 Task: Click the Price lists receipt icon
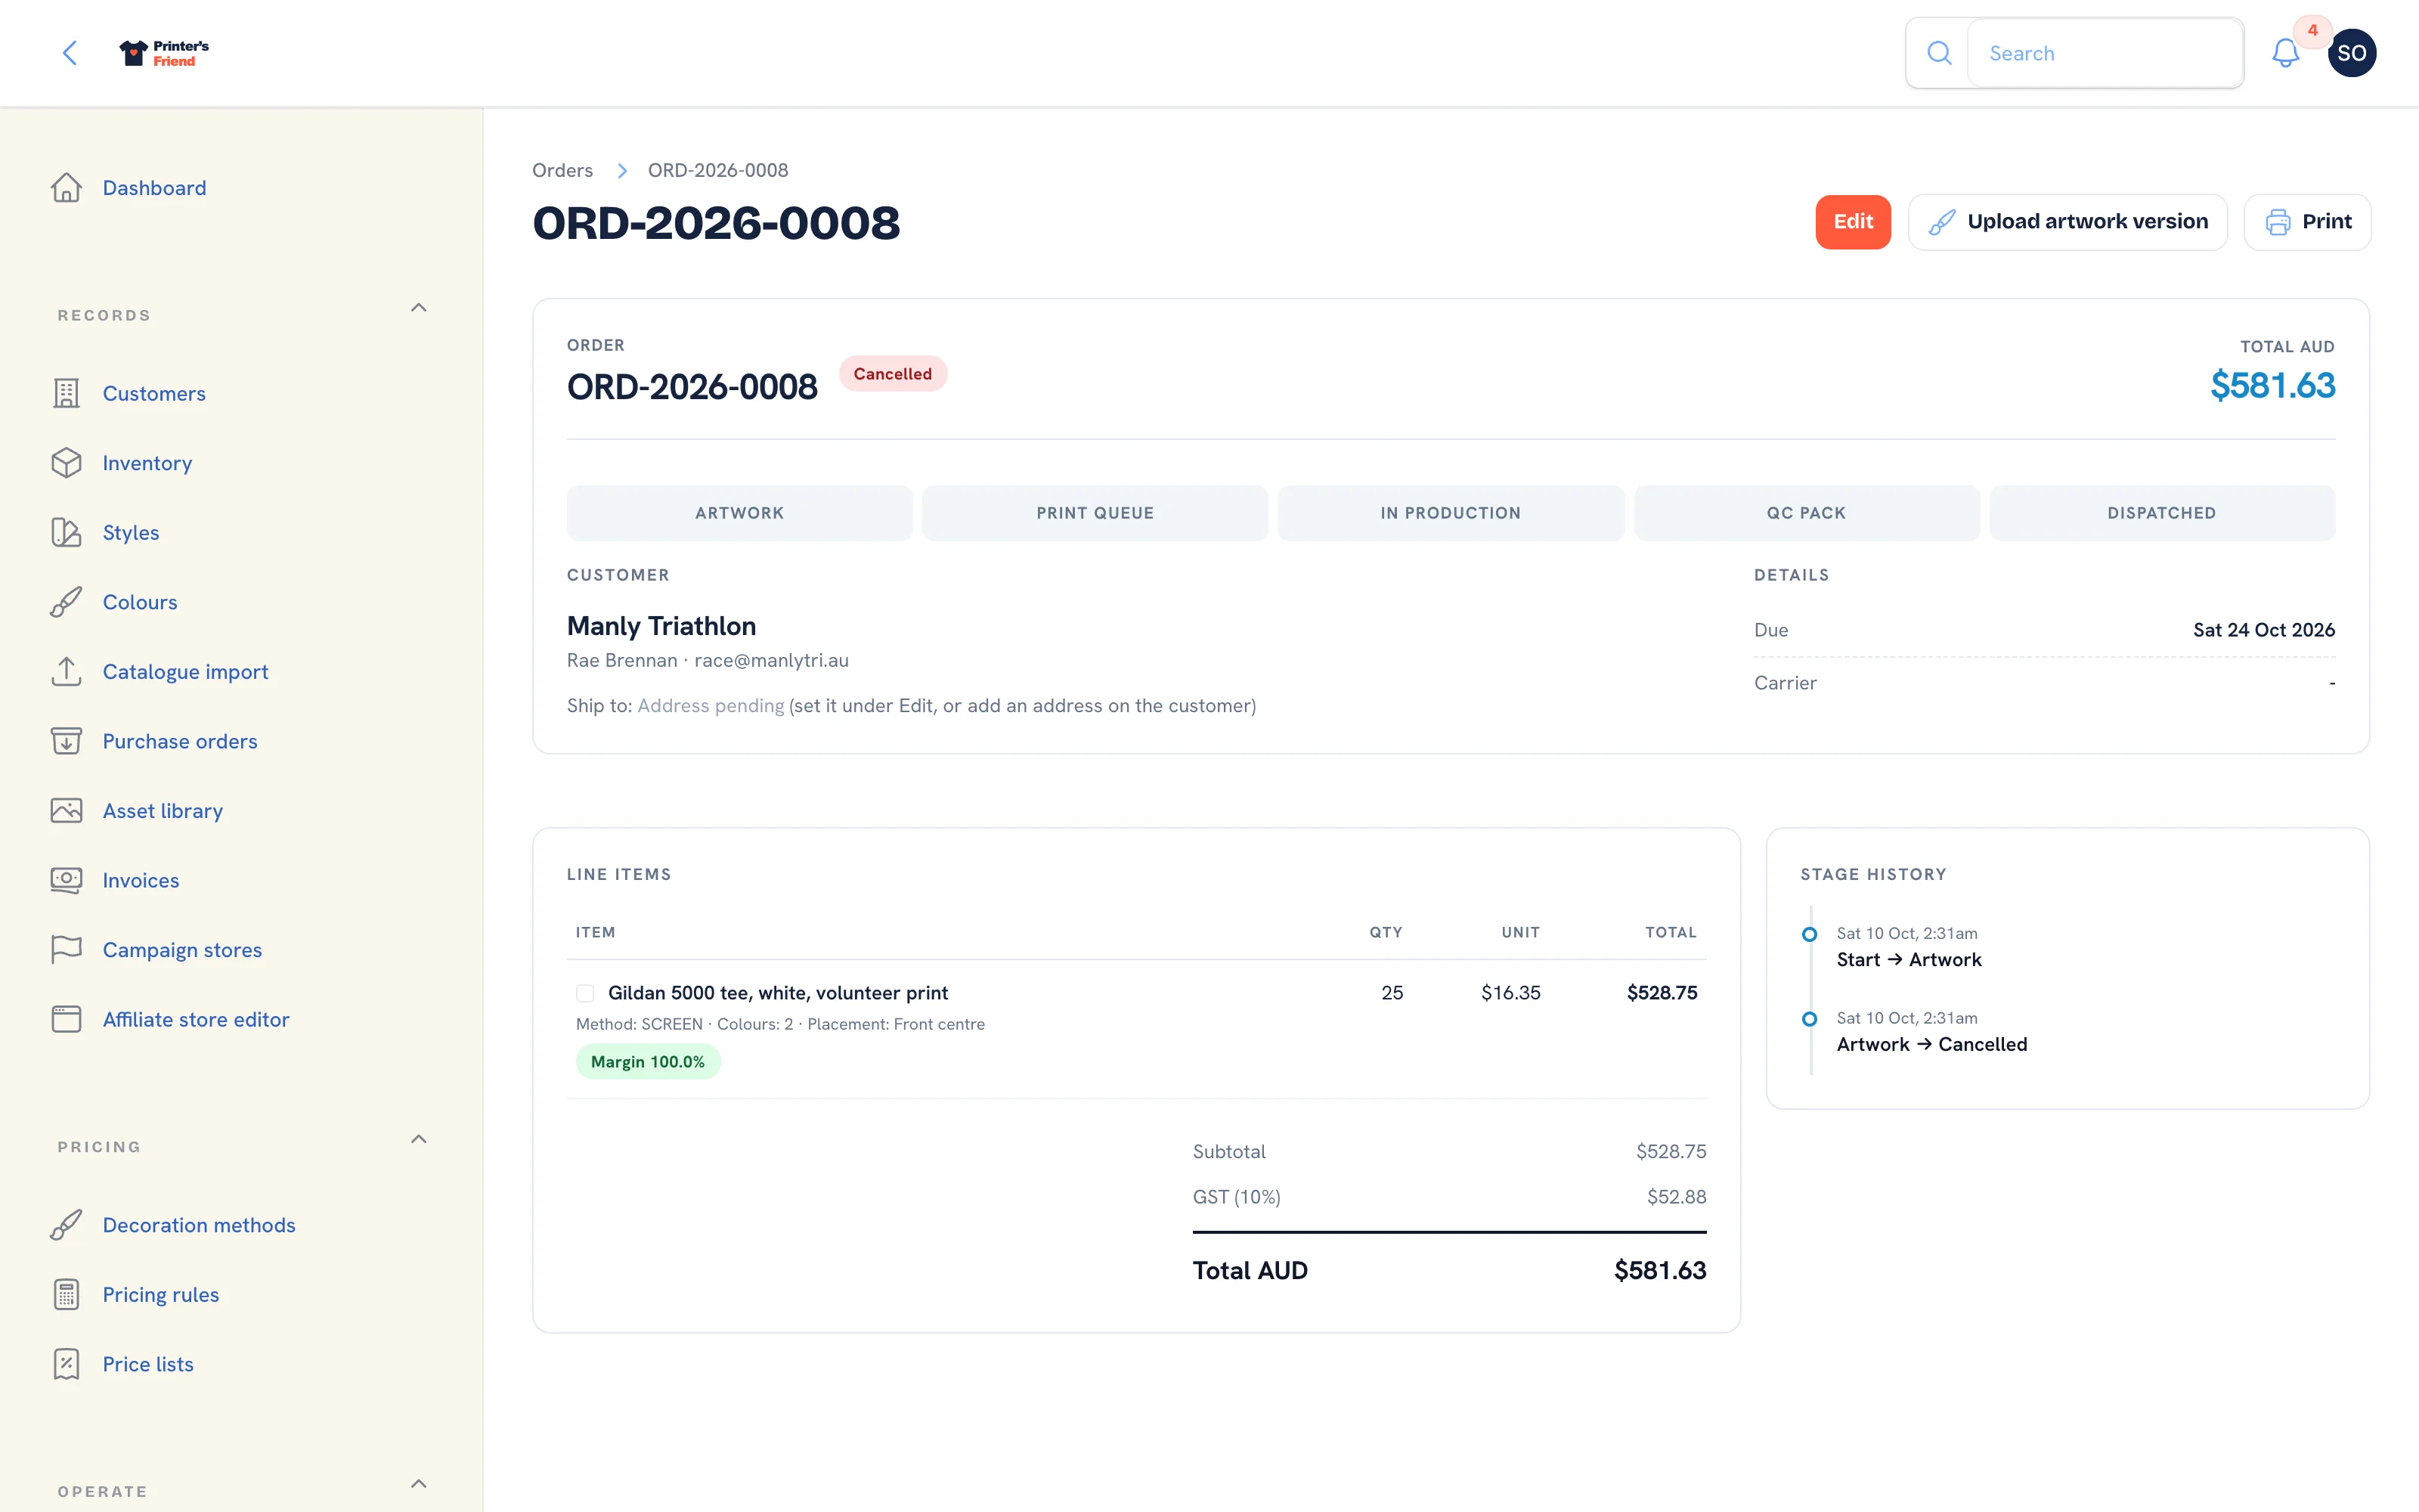pos(66,1364)
